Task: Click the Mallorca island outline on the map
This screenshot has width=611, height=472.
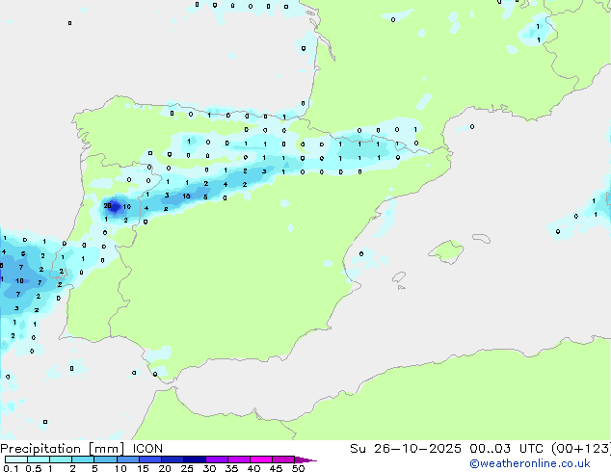Action: coord(447,251)
